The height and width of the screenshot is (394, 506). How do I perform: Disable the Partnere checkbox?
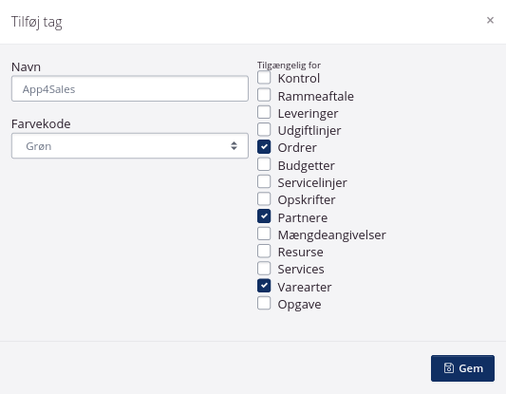264,216
